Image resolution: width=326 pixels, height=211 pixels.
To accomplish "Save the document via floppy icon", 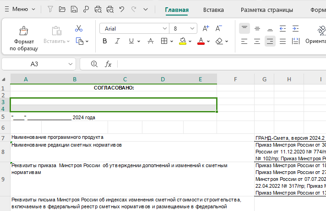I will pyautogui.click(x=74, y=9).
